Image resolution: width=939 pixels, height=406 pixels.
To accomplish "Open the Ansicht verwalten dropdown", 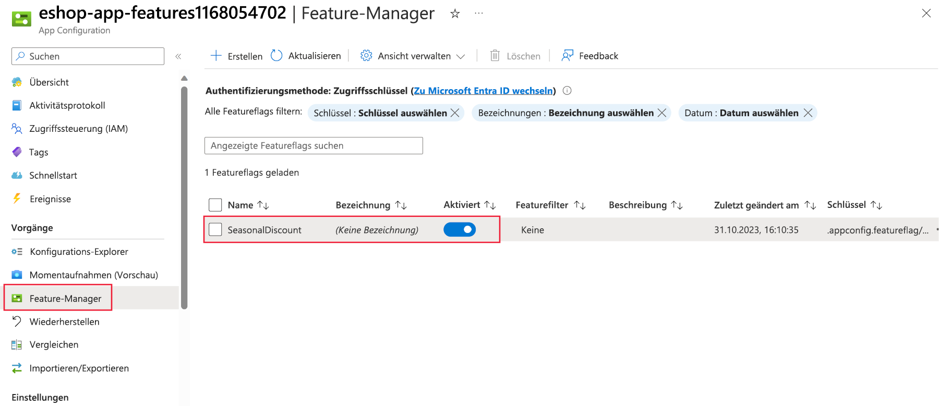I will (413, 56).
